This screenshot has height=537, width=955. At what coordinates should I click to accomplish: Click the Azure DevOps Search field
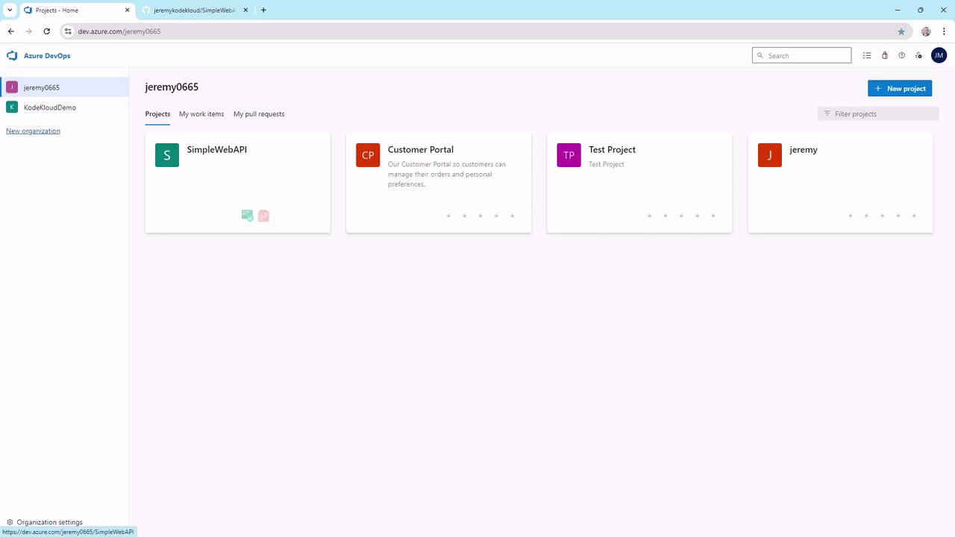click(801, 55)
